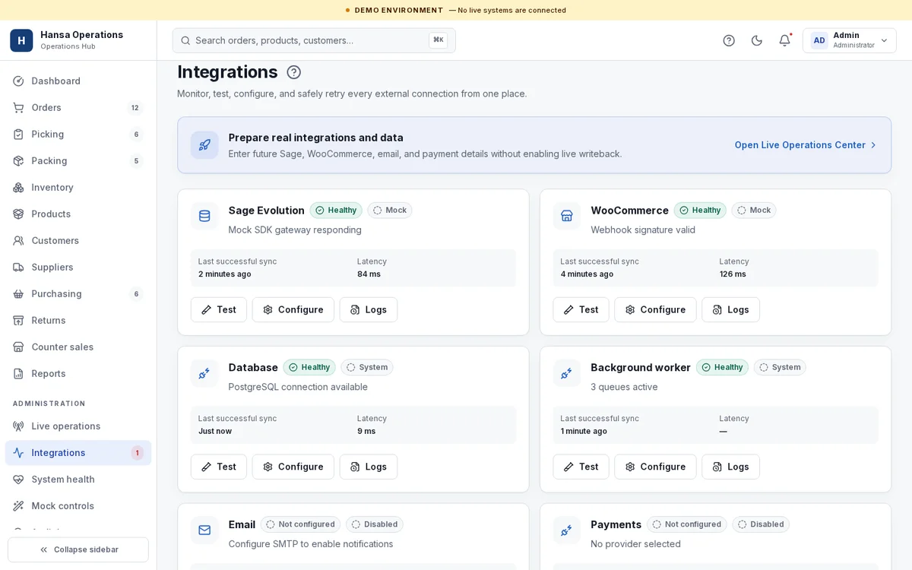Click "84 ms" latency value
Viewport: 912px width, 570px height.
pyautogui.click(x=369, y=274)
